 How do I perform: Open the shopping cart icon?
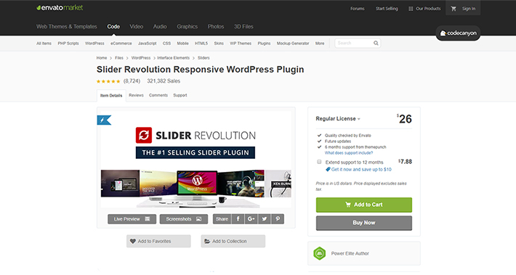coord(453,9)
